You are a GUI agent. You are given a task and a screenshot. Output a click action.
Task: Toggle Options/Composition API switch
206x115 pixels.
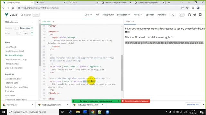pyautogui.click(x=16, y=28)
